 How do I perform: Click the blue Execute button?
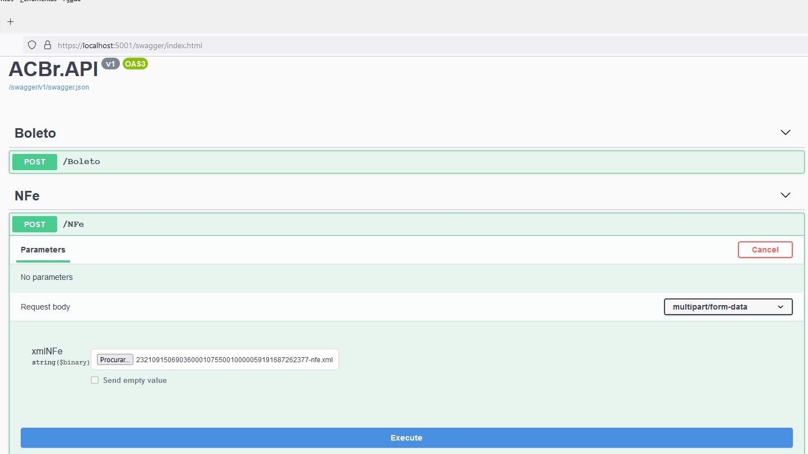(x=407, y=438)
